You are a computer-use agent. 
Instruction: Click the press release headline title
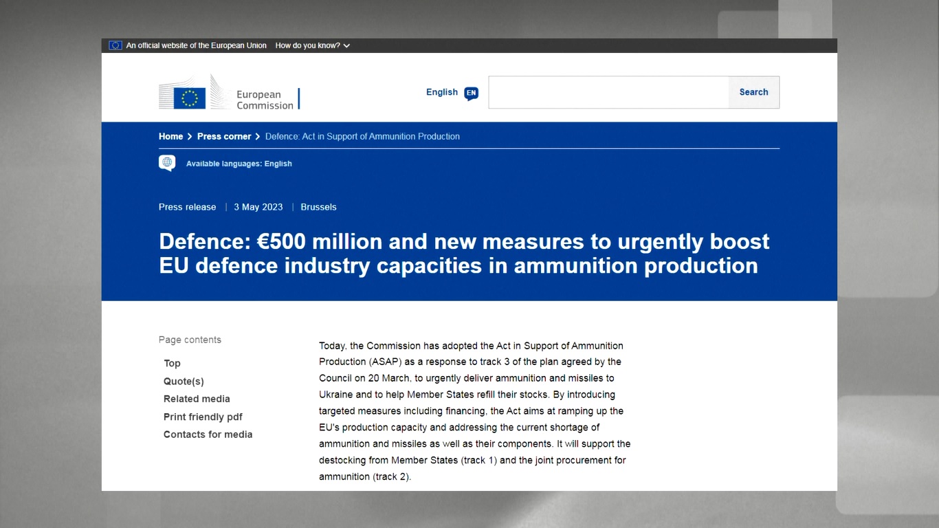coord(464,254)
